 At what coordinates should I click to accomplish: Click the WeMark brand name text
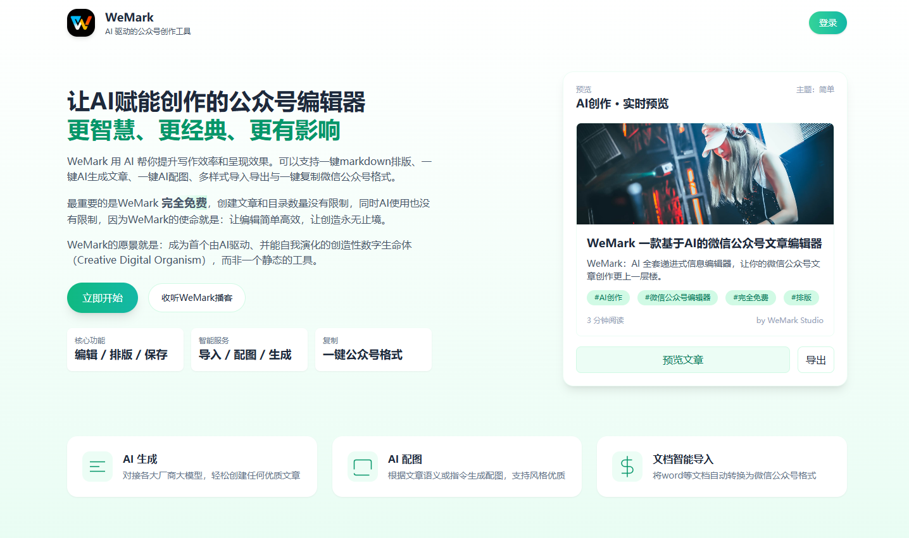tap(129, 18)
